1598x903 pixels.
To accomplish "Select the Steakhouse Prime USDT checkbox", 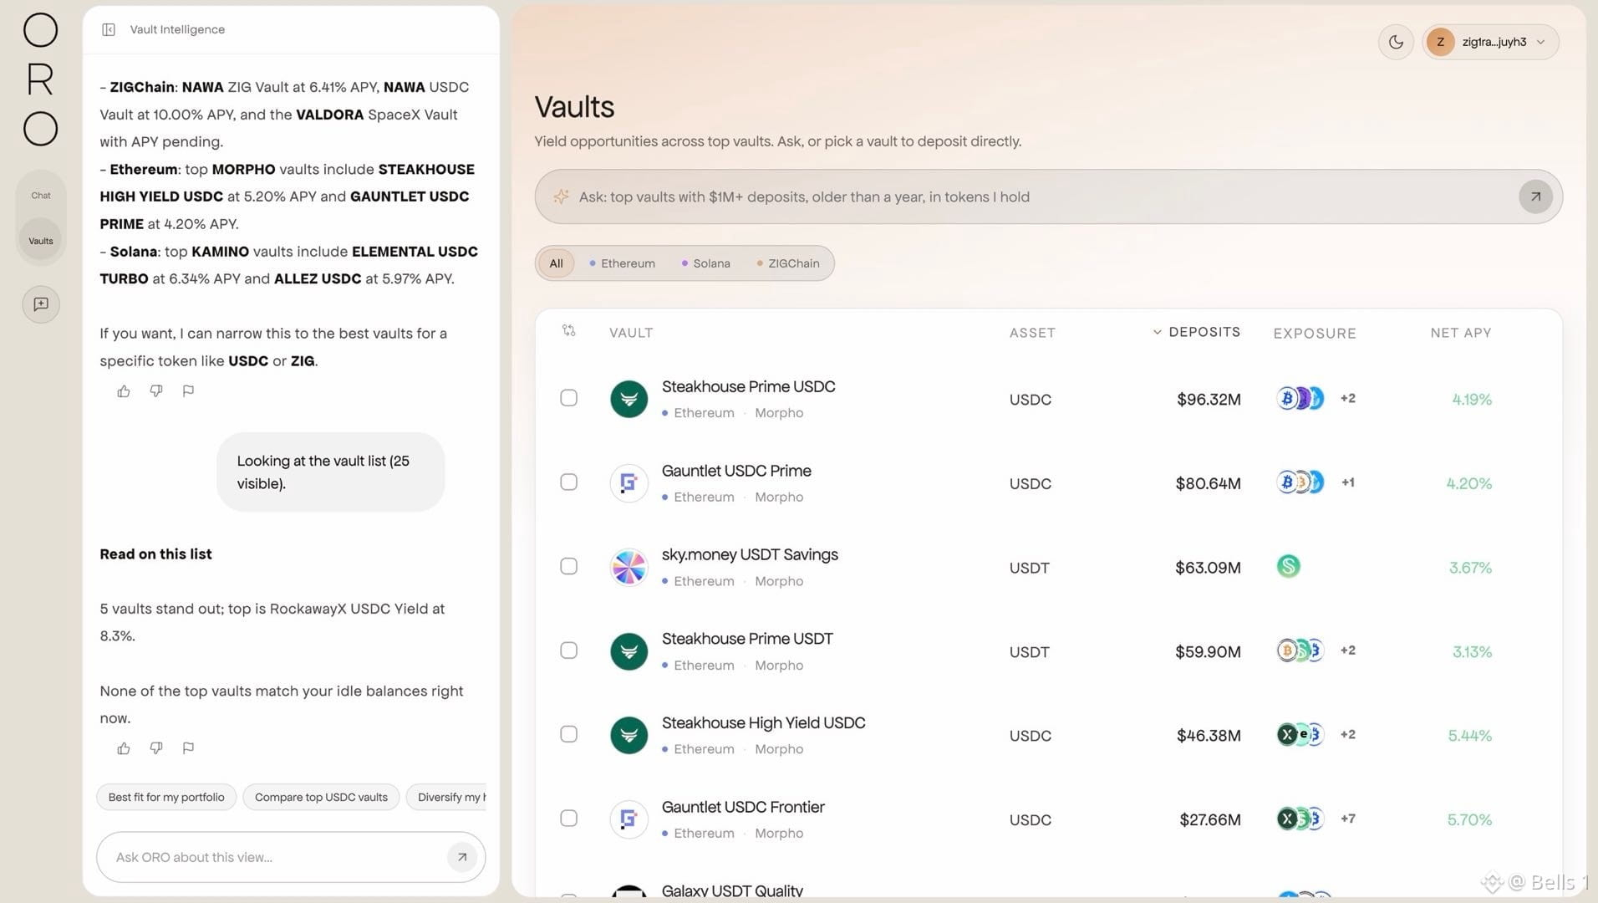I will [x=568, y=650].
